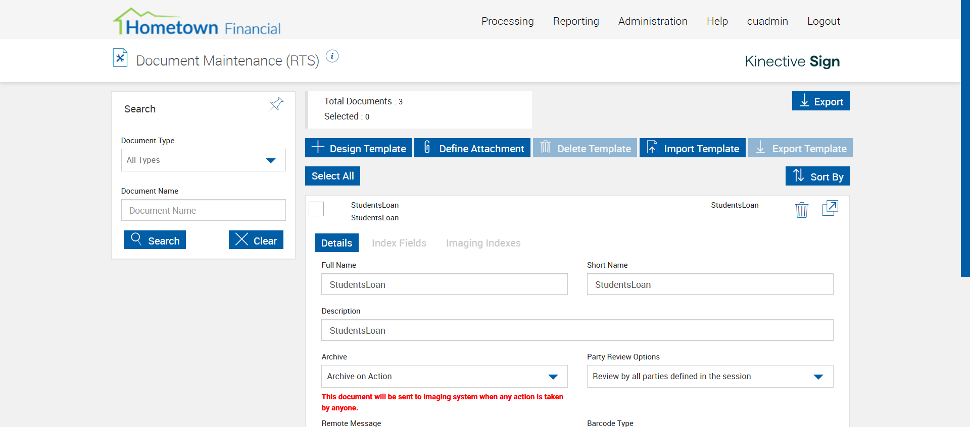Image resolution: width=970 pixels, height=427 pixels.
Task: Click the Select All button
Action: tap(333, 176)
